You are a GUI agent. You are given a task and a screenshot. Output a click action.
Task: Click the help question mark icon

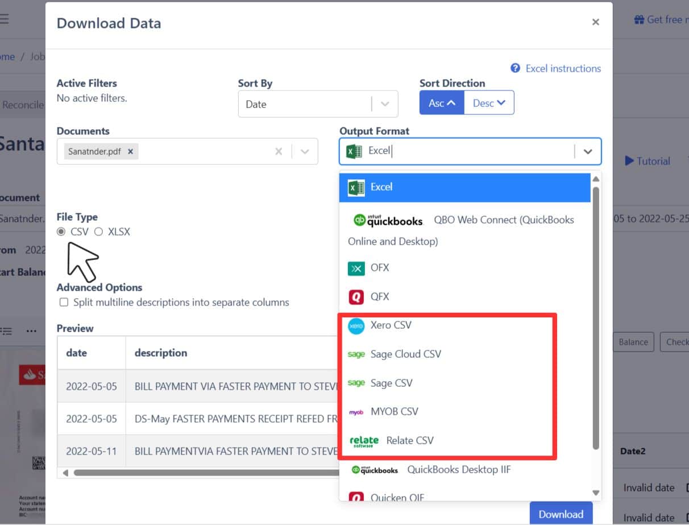[515, 68]
